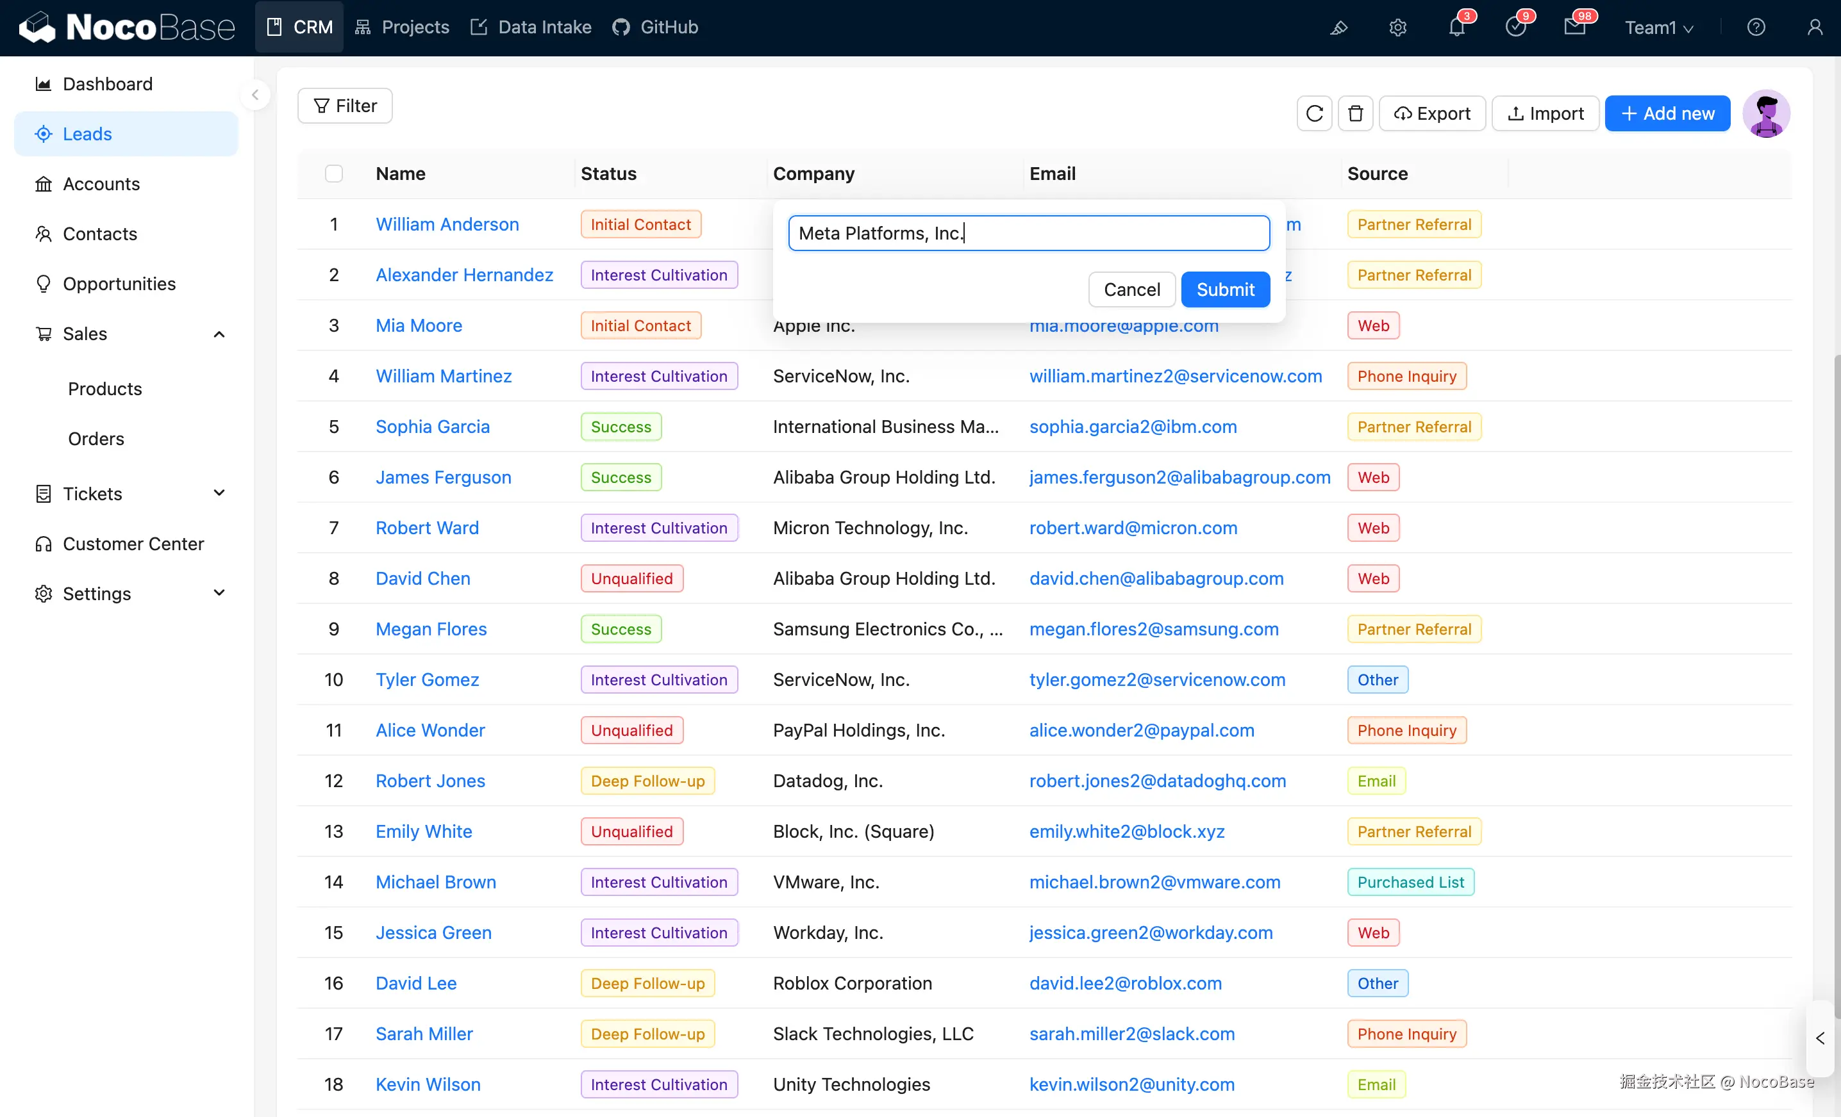This screenshot has height=1117, width=1841.
Task: Switch to the Data Intake tab
Action: coord(531,28)
